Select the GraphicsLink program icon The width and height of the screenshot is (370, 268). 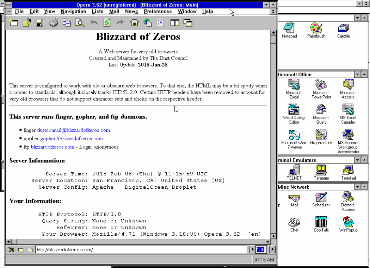[321, 137]
